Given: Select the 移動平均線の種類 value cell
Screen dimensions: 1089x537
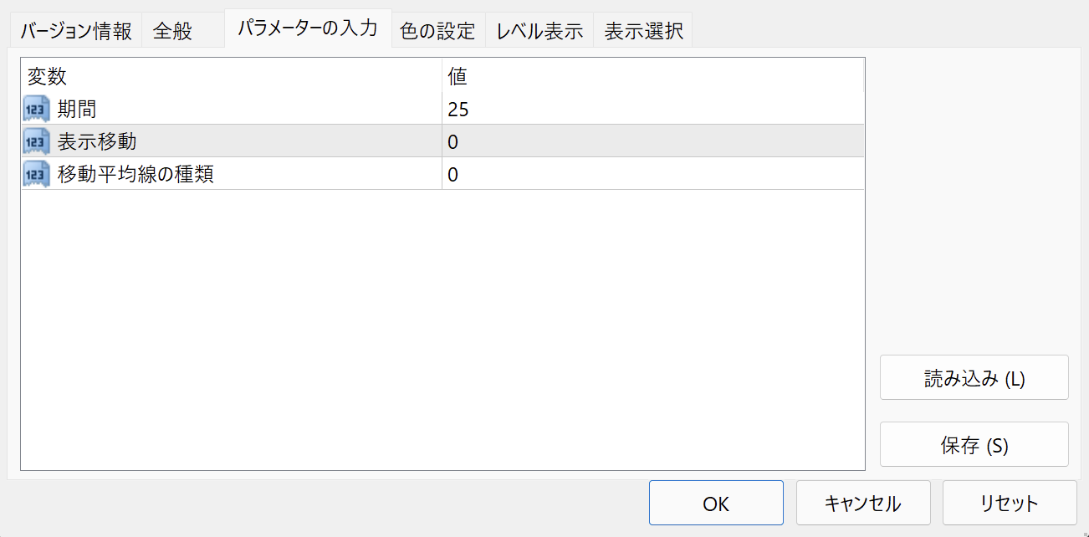Looking at the screenshot, I should pos(652,174).
